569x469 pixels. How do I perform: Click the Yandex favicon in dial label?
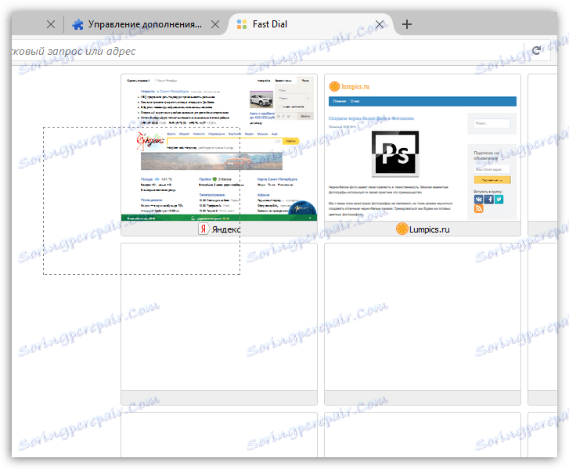[203, 229]
